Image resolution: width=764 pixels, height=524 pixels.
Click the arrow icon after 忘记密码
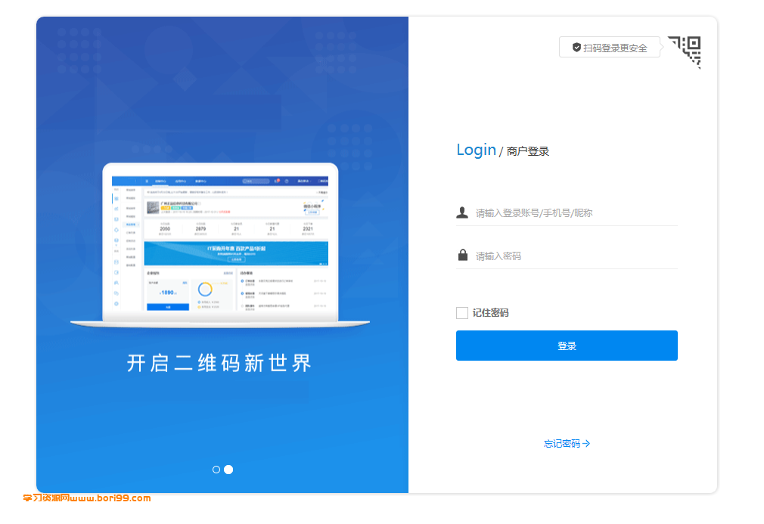pyautogui.click(x=586, y=444)
